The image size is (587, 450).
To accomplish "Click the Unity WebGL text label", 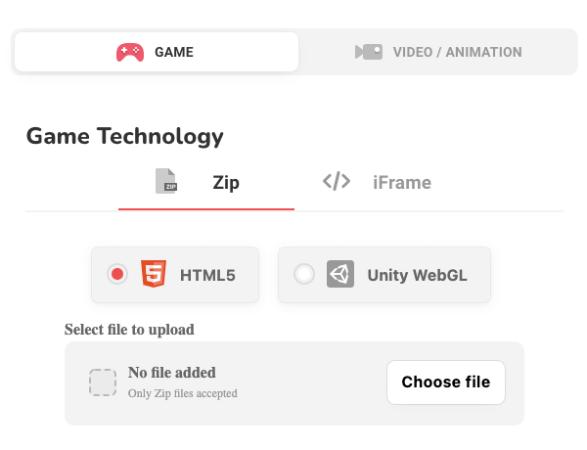I will click(x=417, y=275).
